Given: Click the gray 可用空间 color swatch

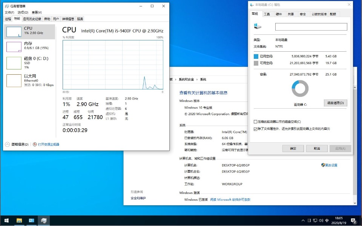Looking at the screenshot, I should (x=256, y=63).
